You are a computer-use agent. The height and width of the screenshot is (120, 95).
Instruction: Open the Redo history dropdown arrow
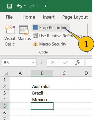click(x=38, y=6)
